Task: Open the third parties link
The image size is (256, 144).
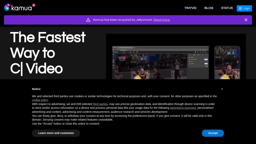Action: pos(100,104)
